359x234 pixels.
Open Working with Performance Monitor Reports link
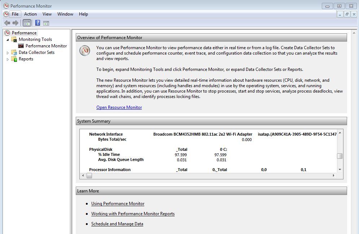tap(133, 214)
